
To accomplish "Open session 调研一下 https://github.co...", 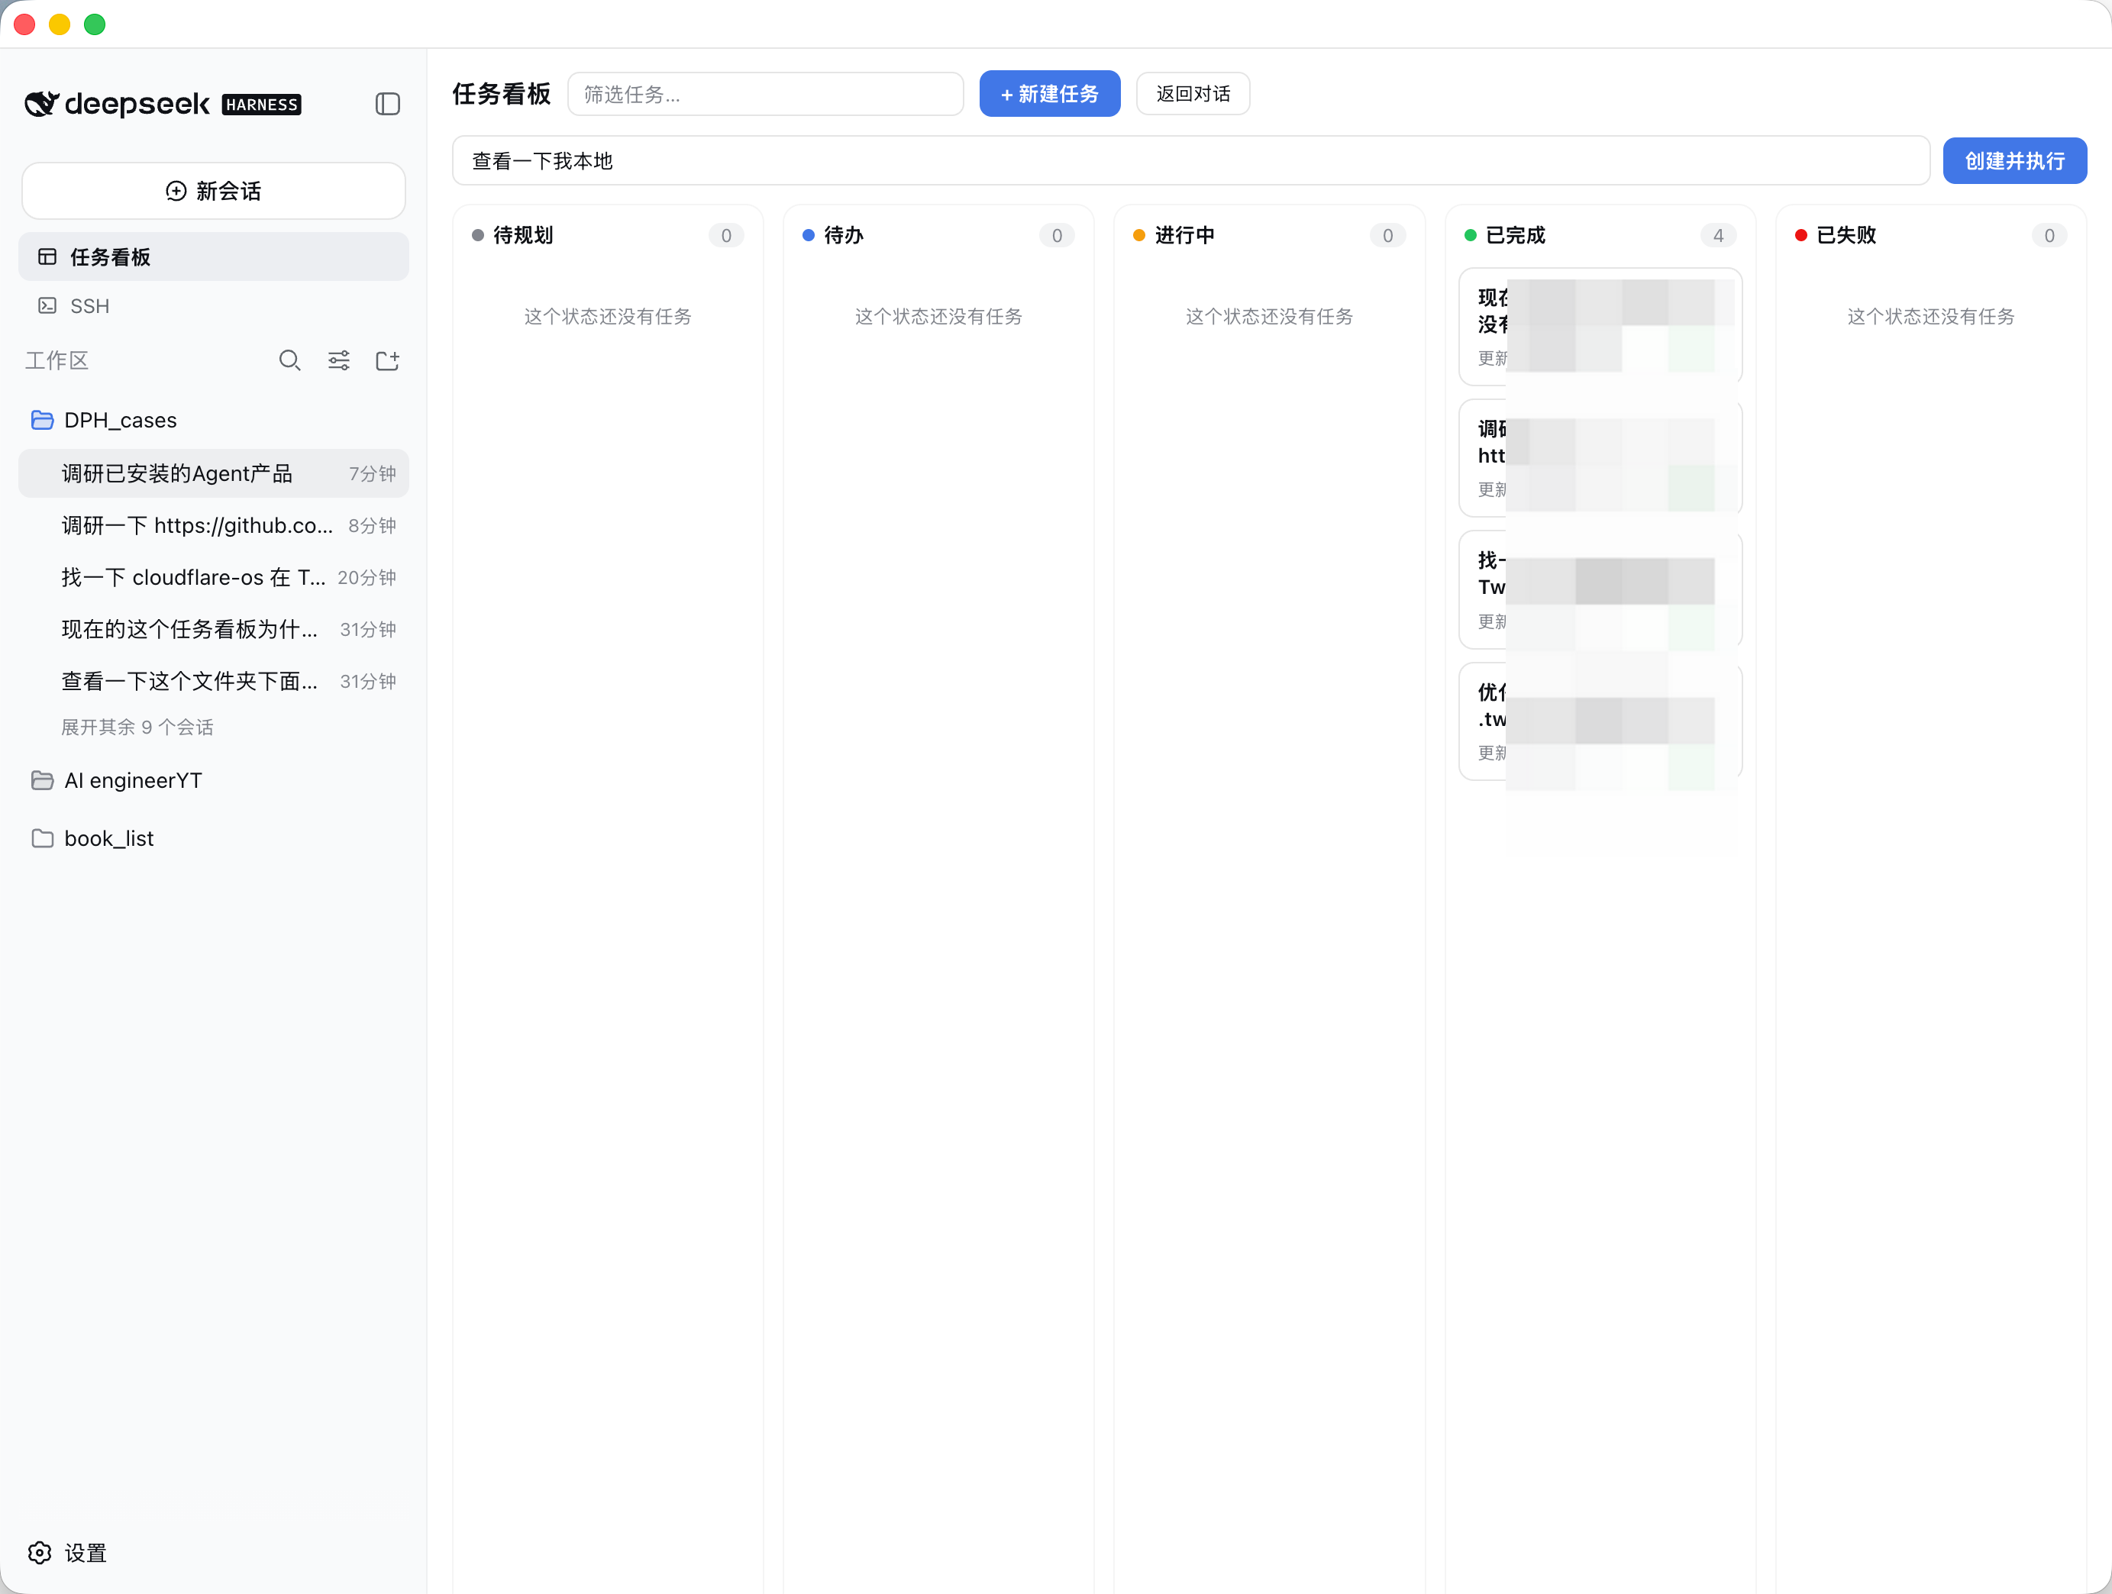I will click(214, 526).
